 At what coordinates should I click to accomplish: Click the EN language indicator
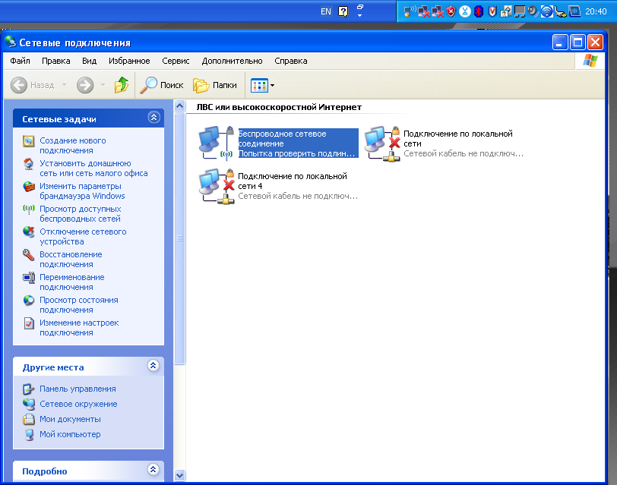326,11
